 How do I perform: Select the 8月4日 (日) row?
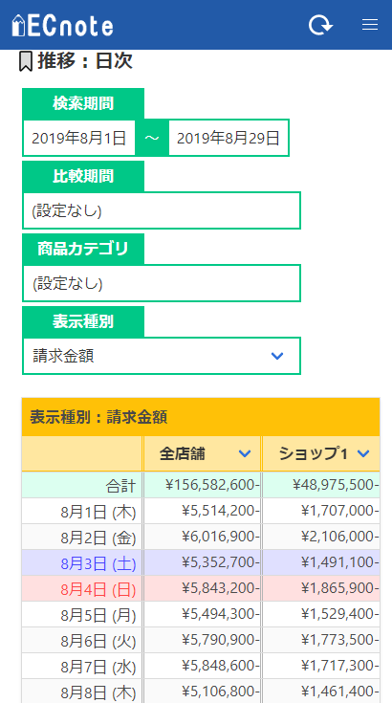pos(201,588)
